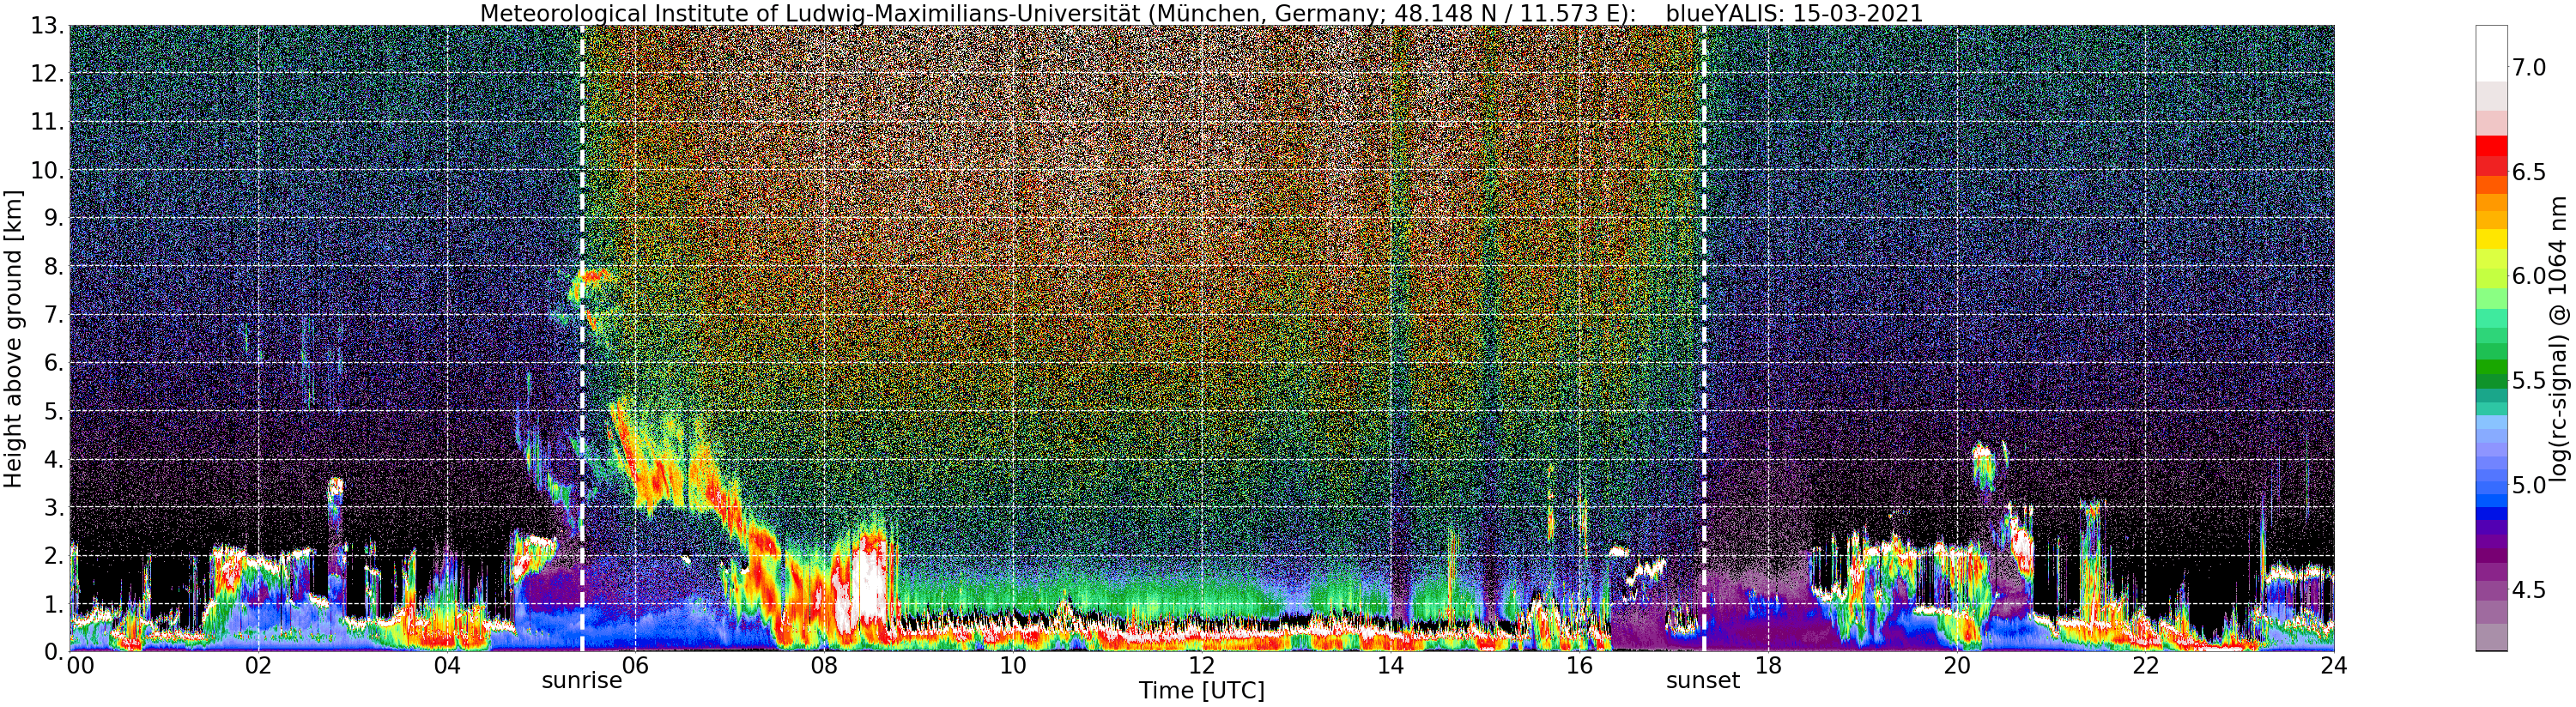
Task: Click the colorbar tick label '6.0'
Action: coord(2530,277)
